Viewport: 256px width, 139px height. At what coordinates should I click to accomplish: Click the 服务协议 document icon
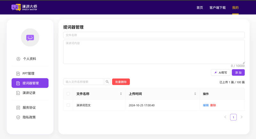(x=18, y=108)
